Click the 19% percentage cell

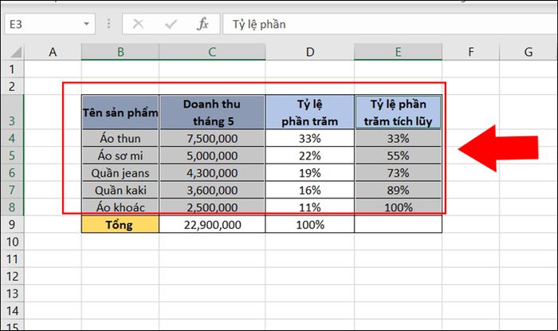click(x=310, y=172)
